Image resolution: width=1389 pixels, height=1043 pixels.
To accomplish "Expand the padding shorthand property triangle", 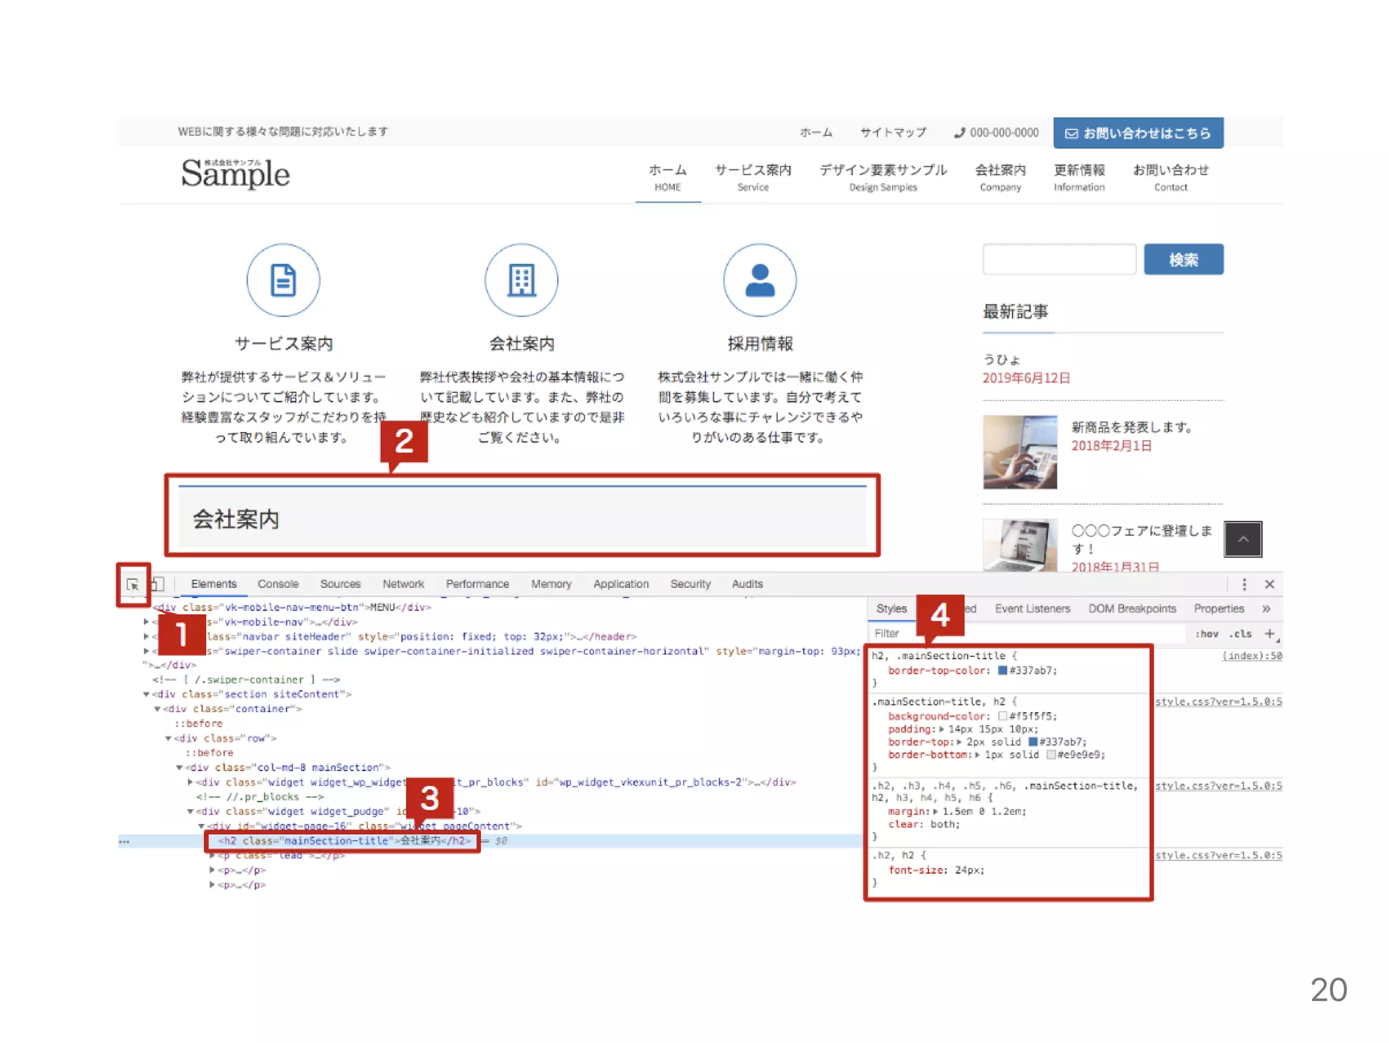I will point(941,729).
